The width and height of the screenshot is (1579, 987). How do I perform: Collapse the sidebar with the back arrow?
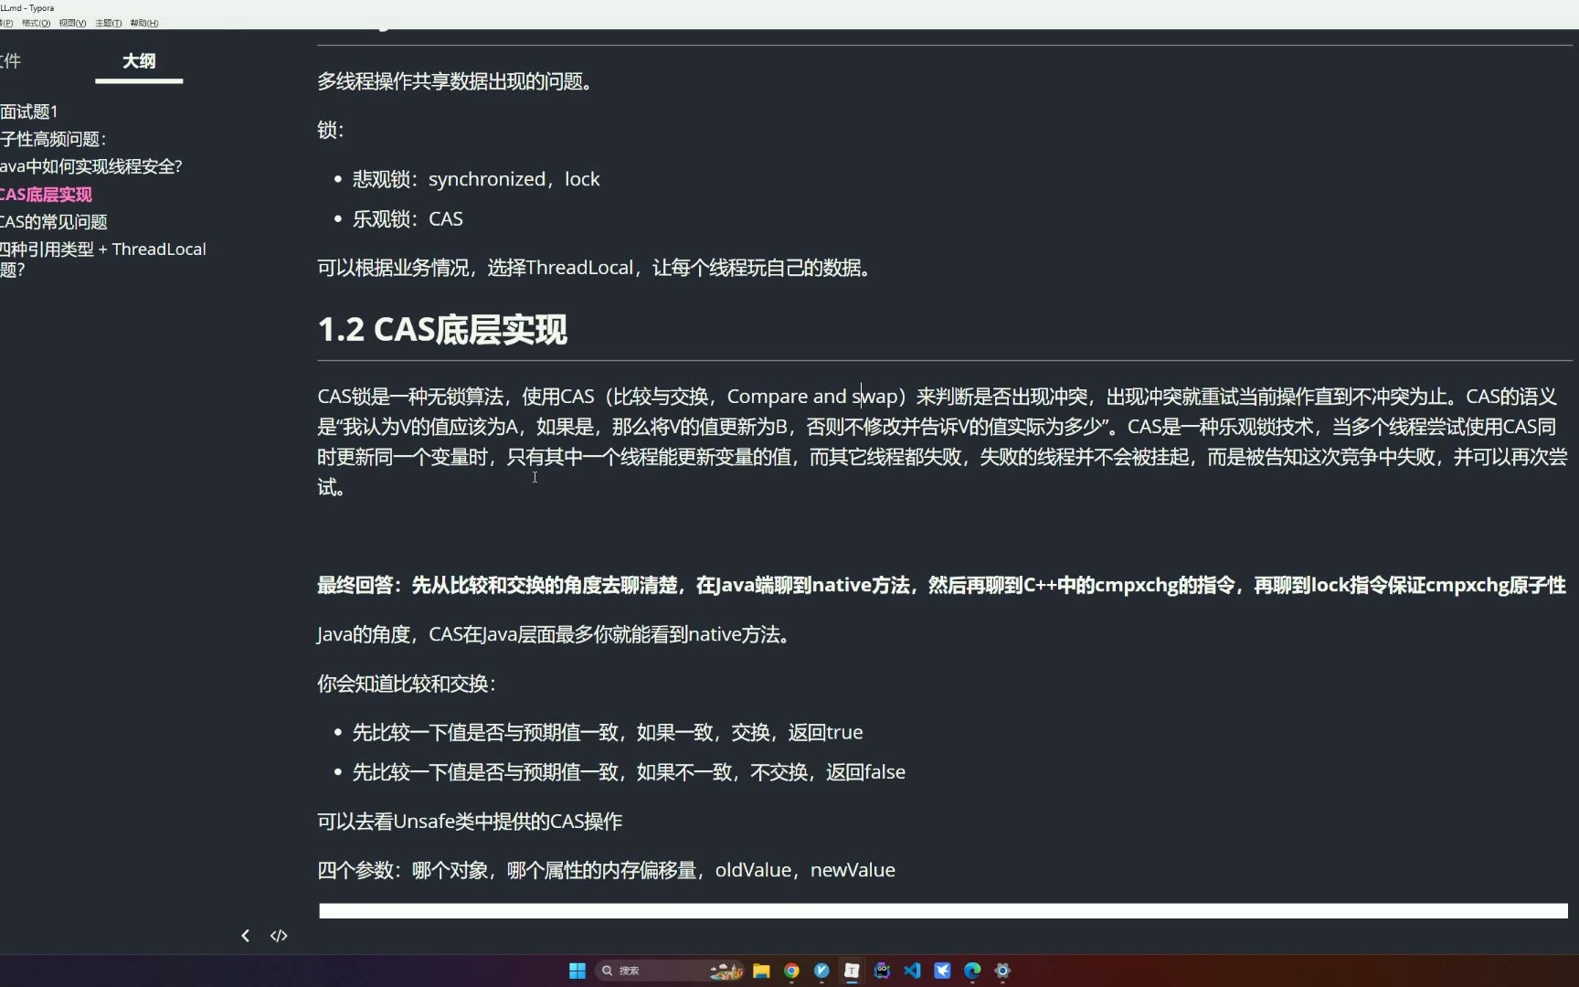(x=245, y=936)
